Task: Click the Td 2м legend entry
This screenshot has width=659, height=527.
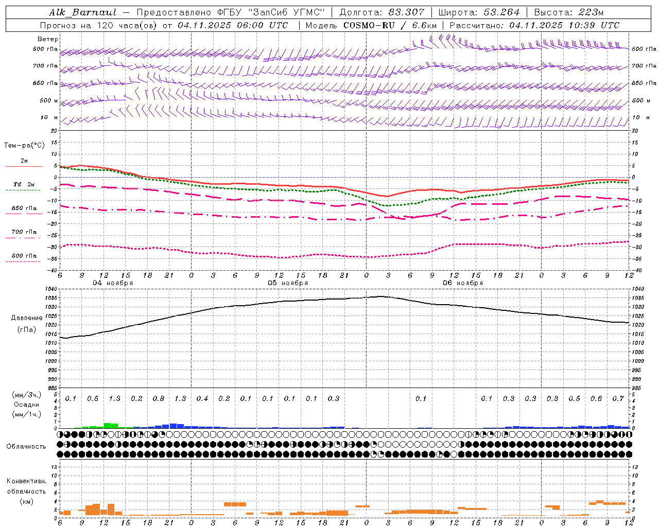Action: tap(24, 184)
